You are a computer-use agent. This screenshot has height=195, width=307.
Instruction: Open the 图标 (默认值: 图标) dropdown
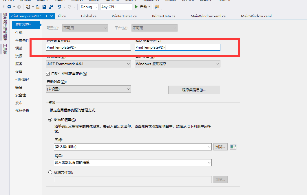coord(133,147)
